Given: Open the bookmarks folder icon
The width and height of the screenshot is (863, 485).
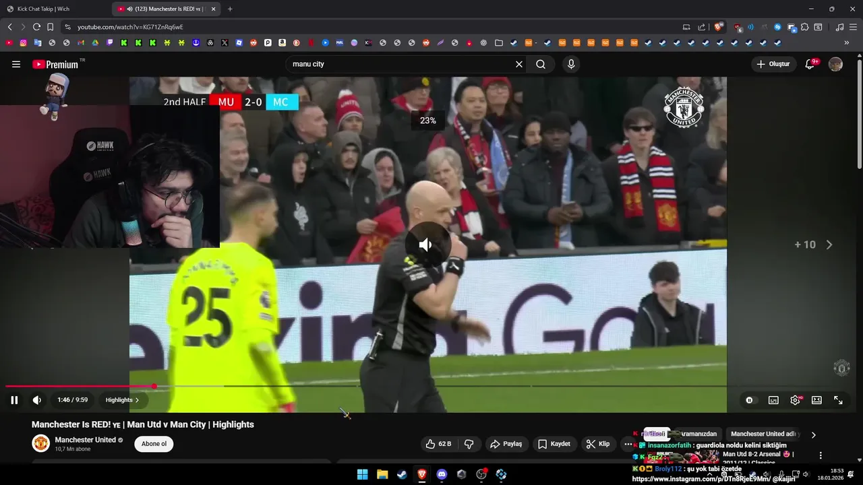Looking at the screenshot, I should 499,42.
